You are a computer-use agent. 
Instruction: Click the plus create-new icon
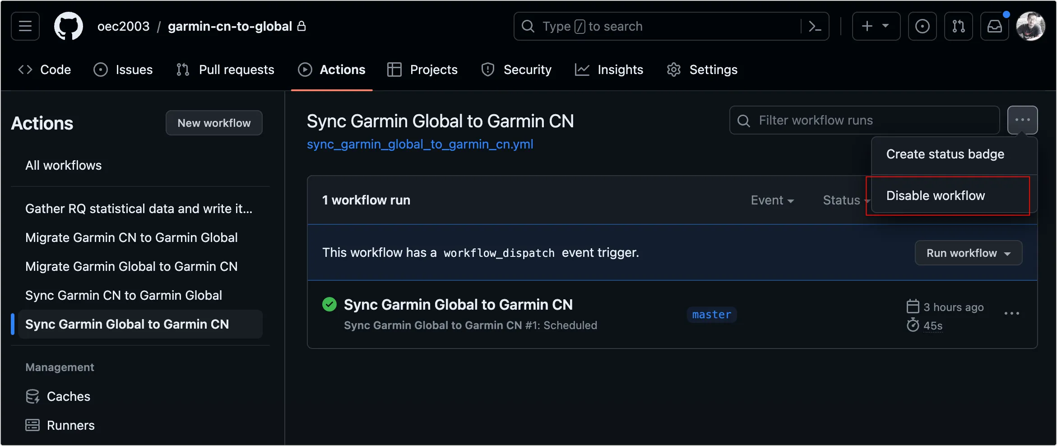867,26
